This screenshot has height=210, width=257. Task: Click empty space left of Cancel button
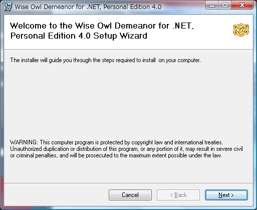56,195
